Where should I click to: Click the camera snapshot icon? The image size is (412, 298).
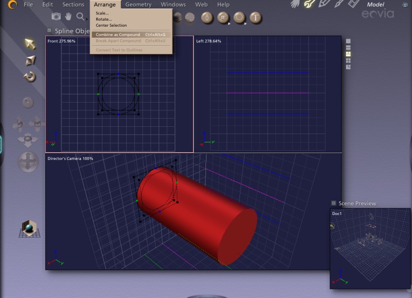pyautogui.click(x=56, y=17)
